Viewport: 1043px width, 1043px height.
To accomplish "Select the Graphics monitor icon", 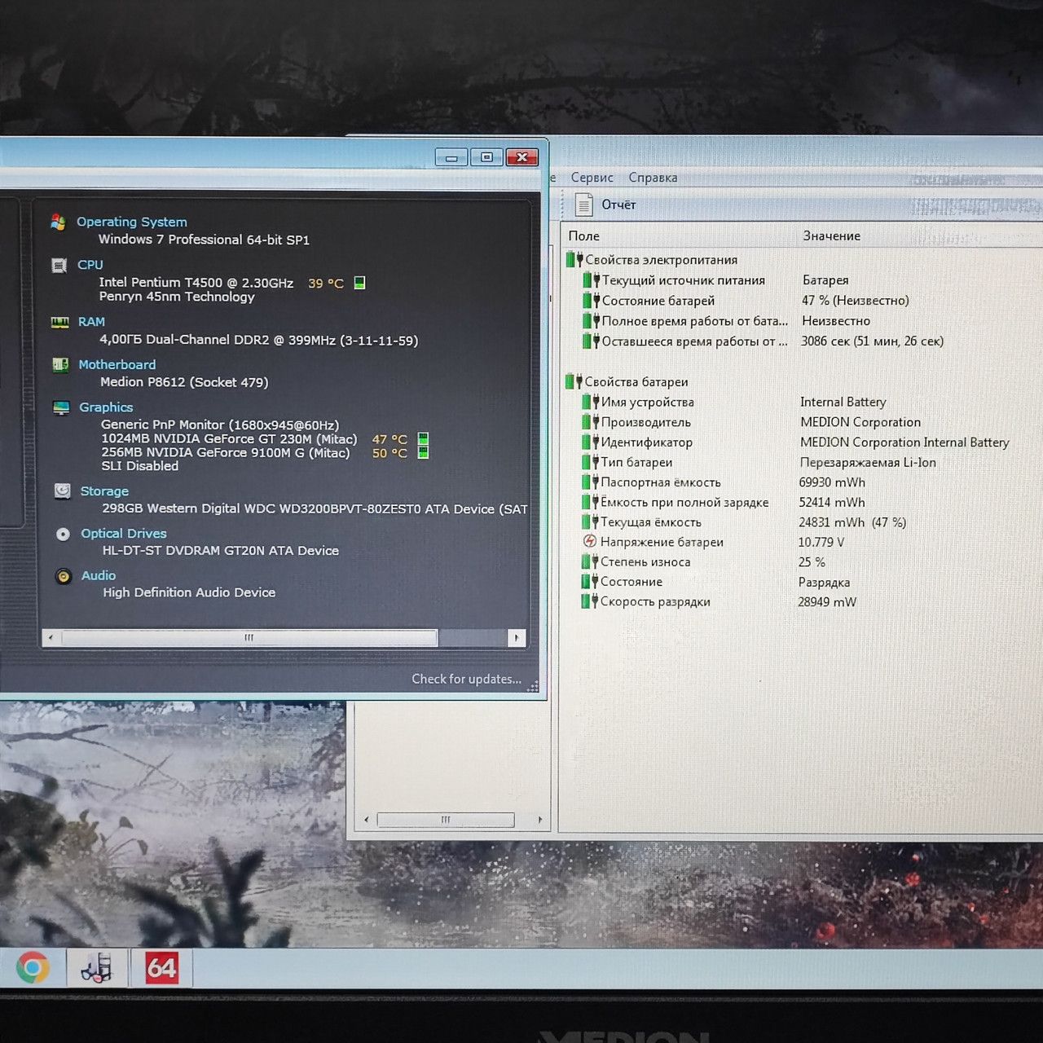I will pos(61,407).
